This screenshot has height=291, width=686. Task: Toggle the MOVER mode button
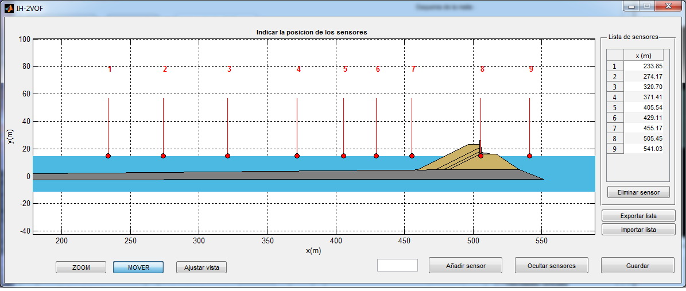(138, 267)
